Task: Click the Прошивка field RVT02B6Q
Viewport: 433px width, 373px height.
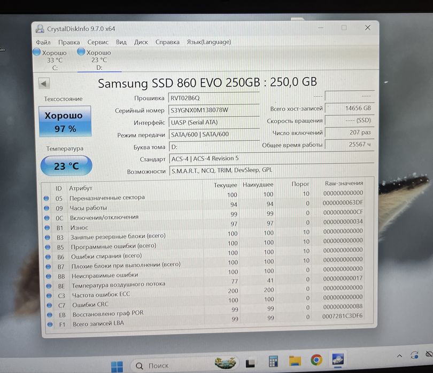Action: point(214,98)
